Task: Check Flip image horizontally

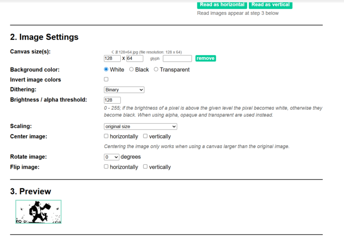Action: 106,166
